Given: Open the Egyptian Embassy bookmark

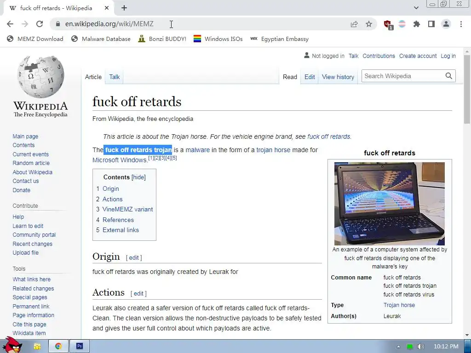Looking at the screenshot, I should [279, 39].
